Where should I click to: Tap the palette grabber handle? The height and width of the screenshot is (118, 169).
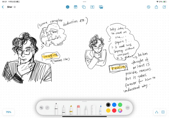point(84,101)
